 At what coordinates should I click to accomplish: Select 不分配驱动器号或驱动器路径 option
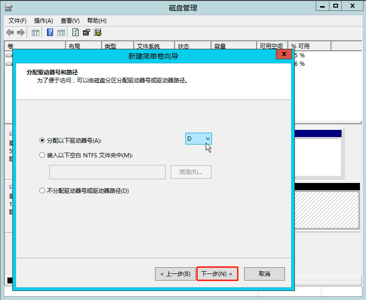(84, 191)
